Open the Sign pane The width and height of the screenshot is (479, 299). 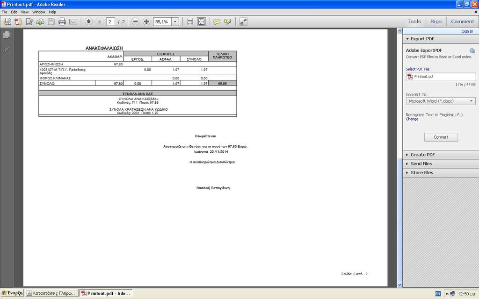tap(436, 21)
